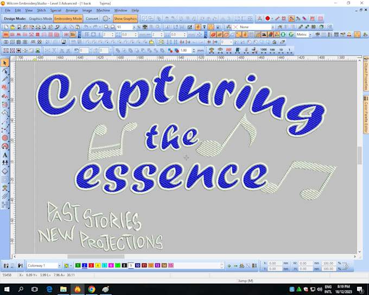Open the zoom factor dropdown showing 93
The image size is (369, 295).
(x=134, y=27)
